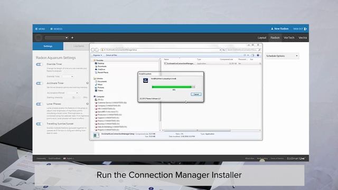338x190 pixels.
Task: Open the New Radion user profile
Action: click(x=280, y=28)
